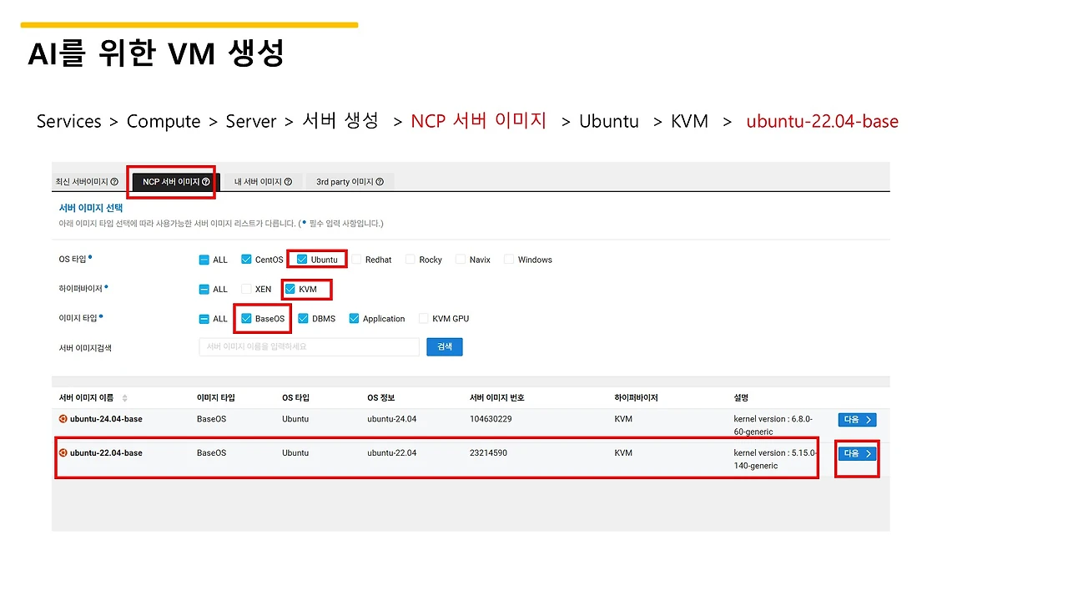Click the OS 정보 cell ubuntu-24.04
This screenshot has height=601, width=1068.
[x=391, y=419]
